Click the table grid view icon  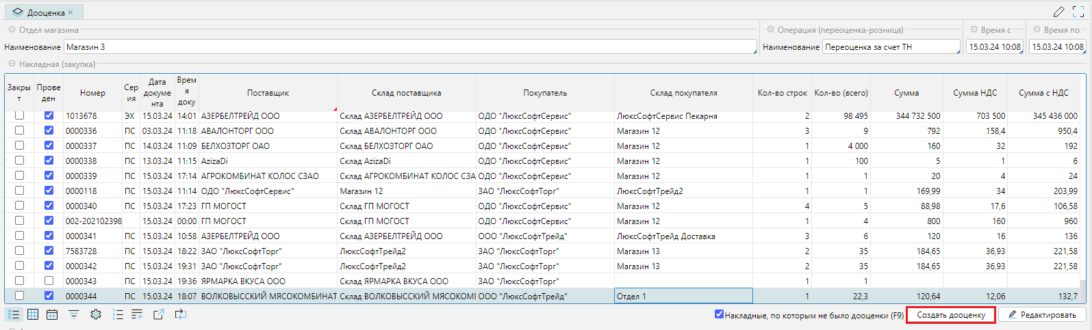(x=33, y=314)
